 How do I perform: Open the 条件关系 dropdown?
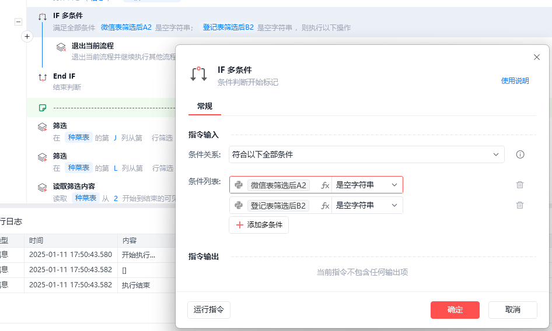coord(366,154)
